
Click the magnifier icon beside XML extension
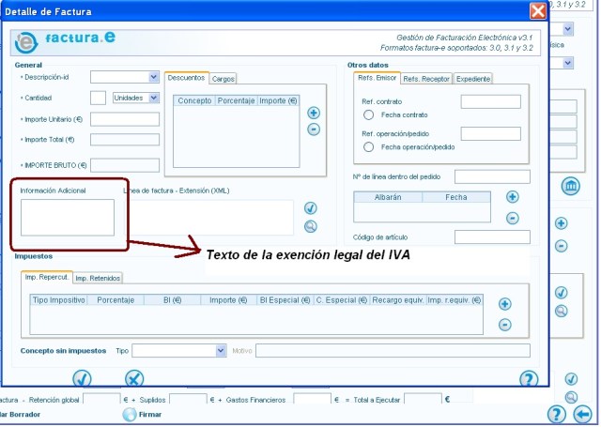(x=311, y=226)
